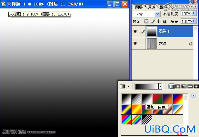Open gradient tool preset picker arrow
199x137 pixels.
coord(128,86)
